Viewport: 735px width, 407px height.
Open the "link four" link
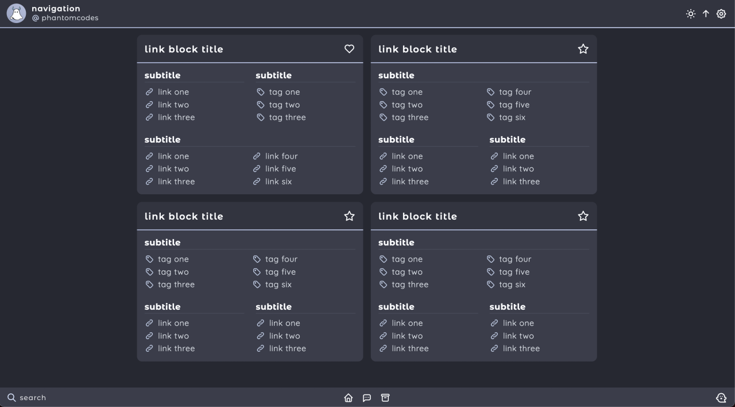[x=281, y=156]
